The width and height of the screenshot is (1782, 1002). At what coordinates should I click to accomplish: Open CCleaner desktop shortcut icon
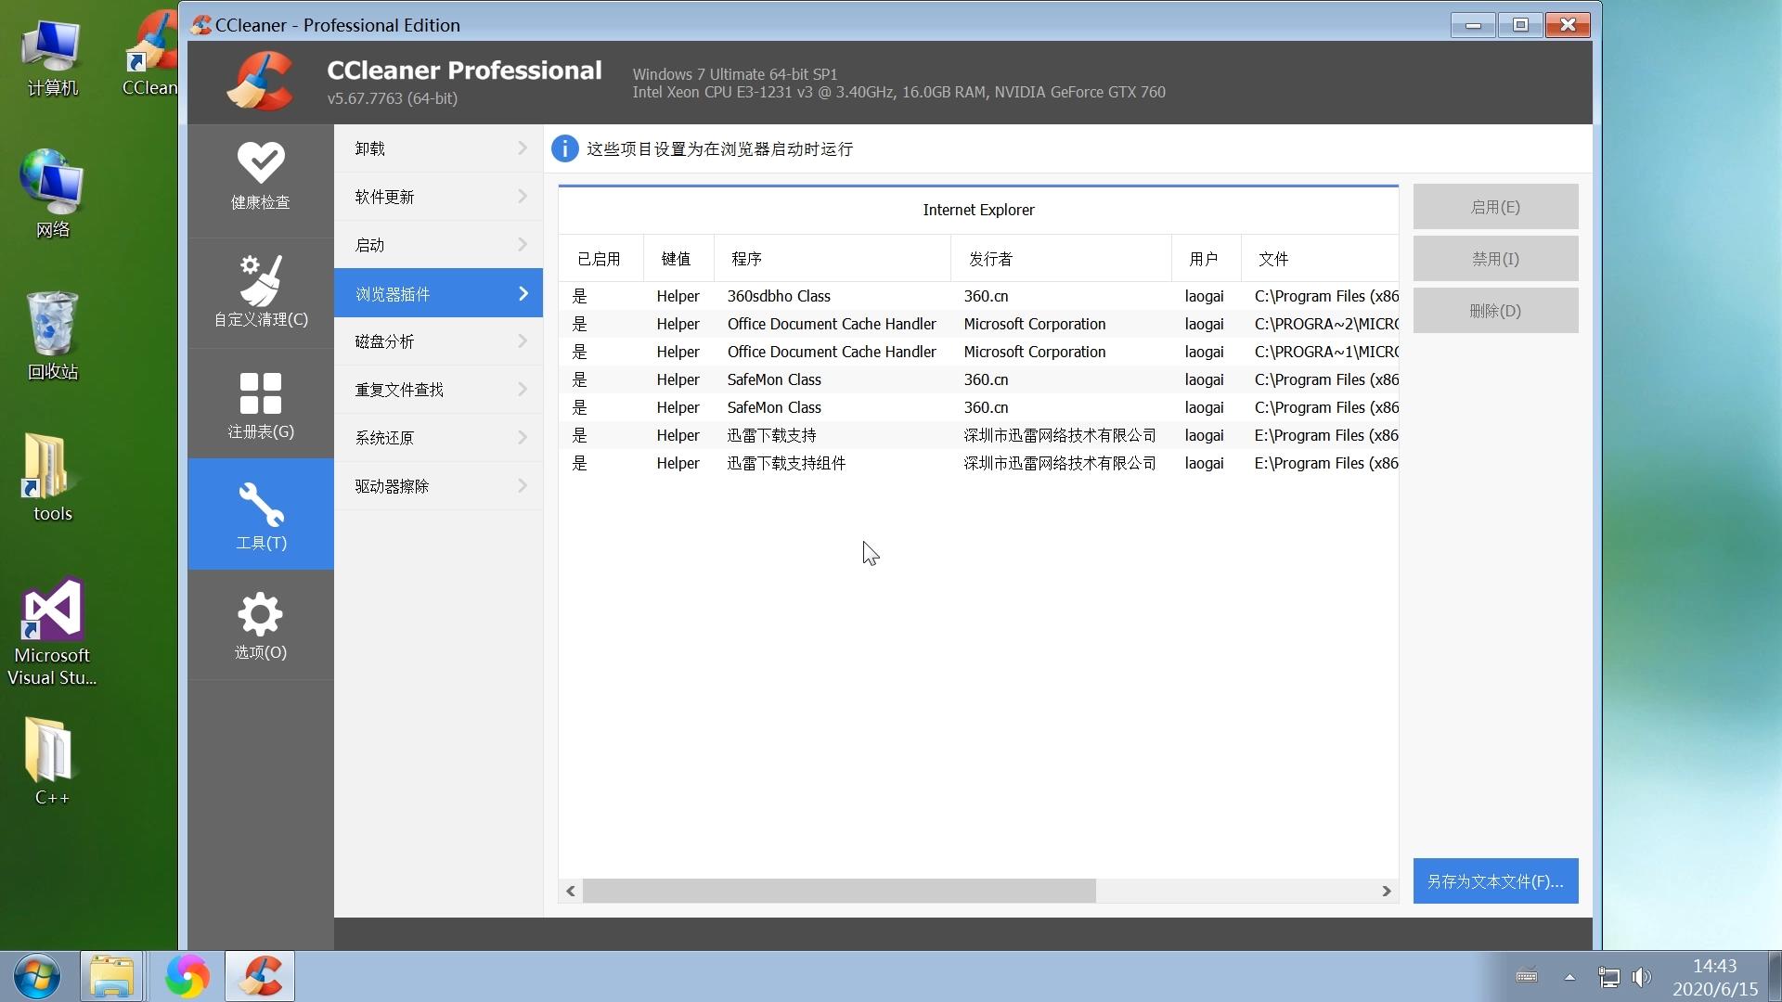pos(150,56)
